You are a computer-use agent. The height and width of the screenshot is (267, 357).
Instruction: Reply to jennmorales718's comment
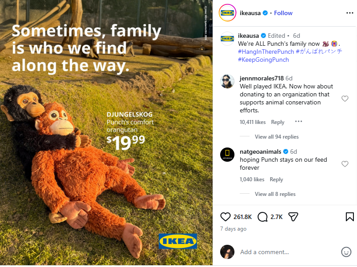click(x=278, y=122)
